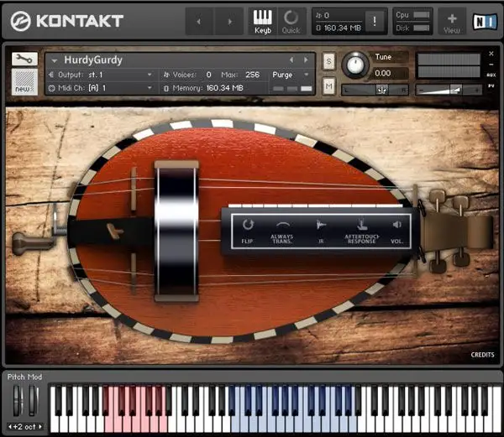
Task: Click the CREDITS link
Action: 483,355
